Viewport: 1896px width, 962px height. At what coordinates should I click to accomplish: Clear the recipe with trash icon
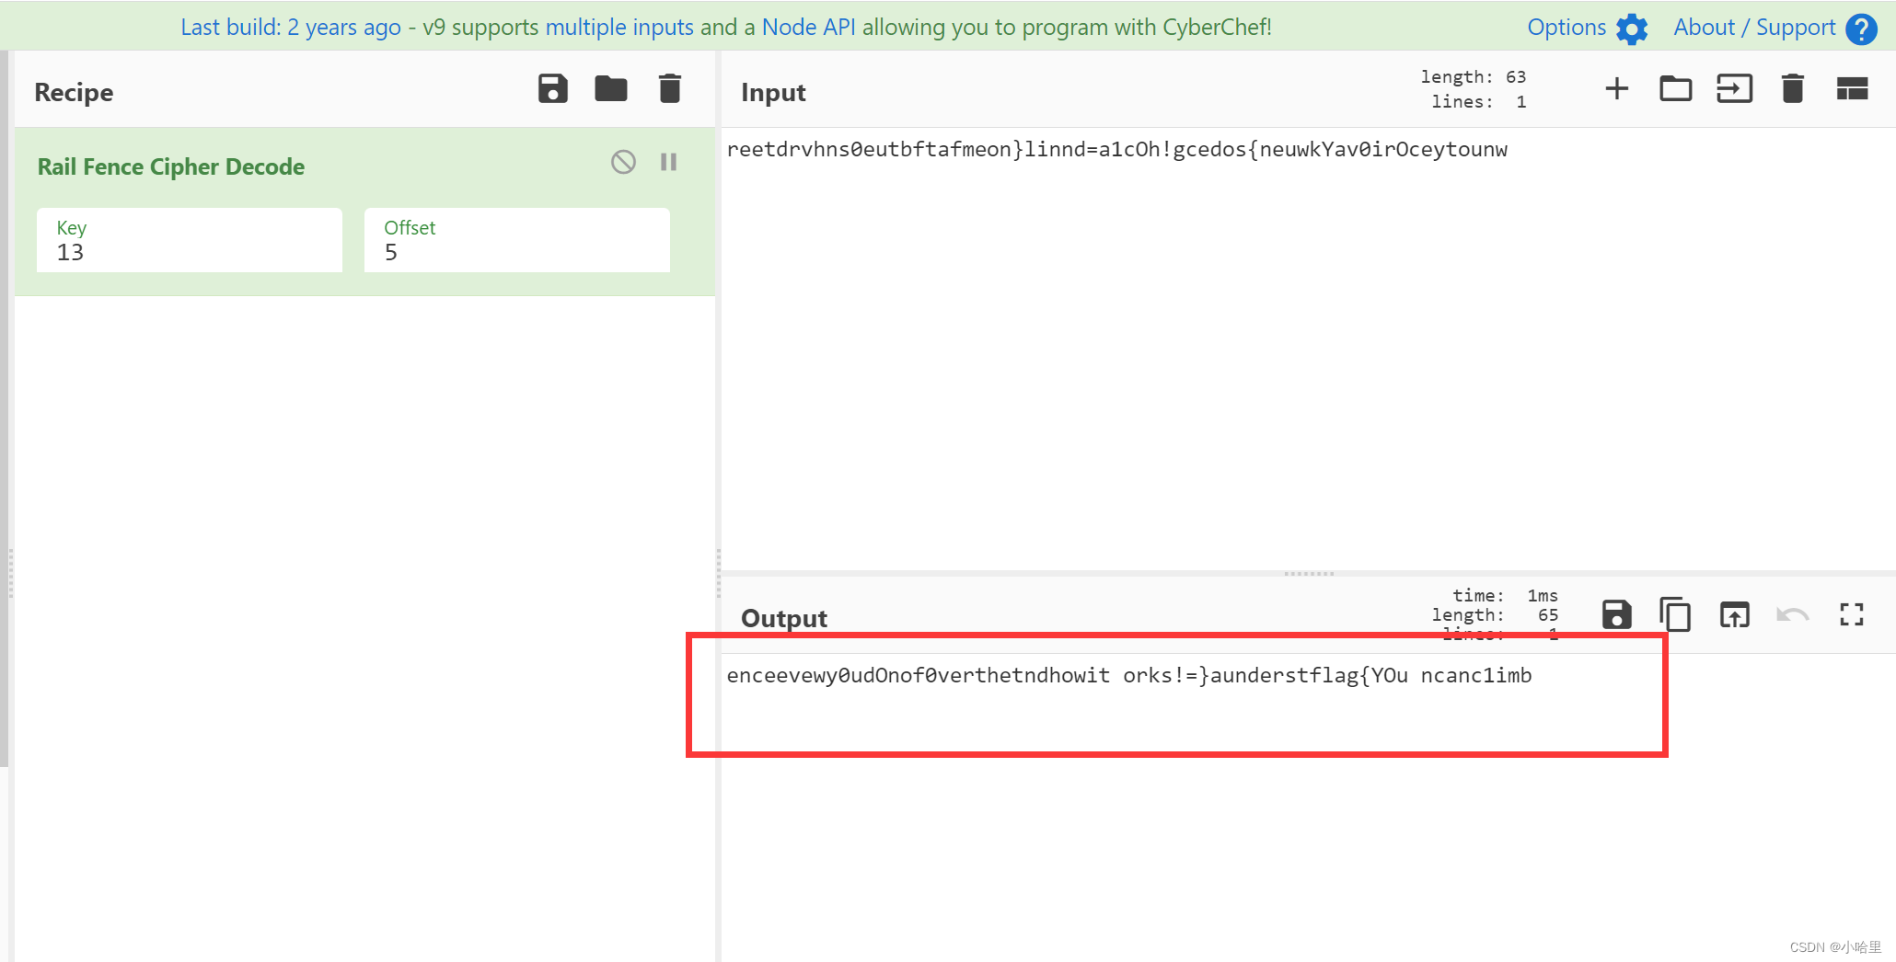670,89
